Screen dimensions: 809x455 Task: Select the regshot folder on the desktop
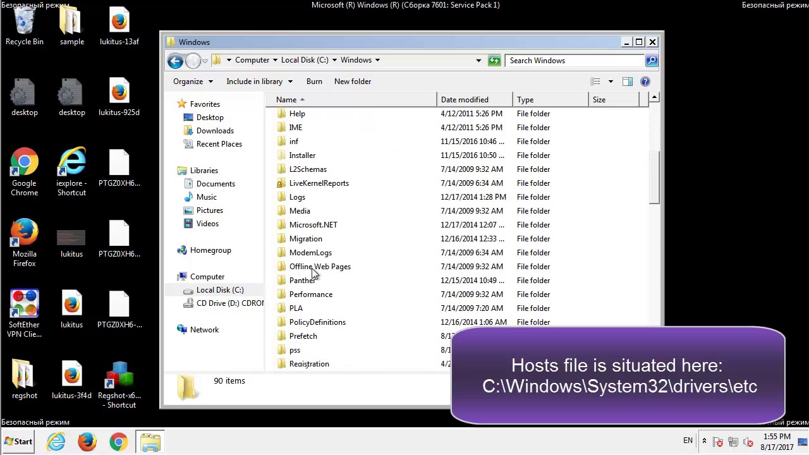[x=25, y=380]
